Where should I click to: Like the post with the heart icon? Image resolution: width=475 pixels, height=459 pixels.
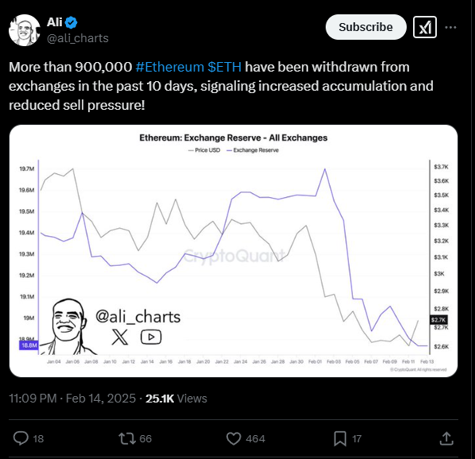(234, 438)
